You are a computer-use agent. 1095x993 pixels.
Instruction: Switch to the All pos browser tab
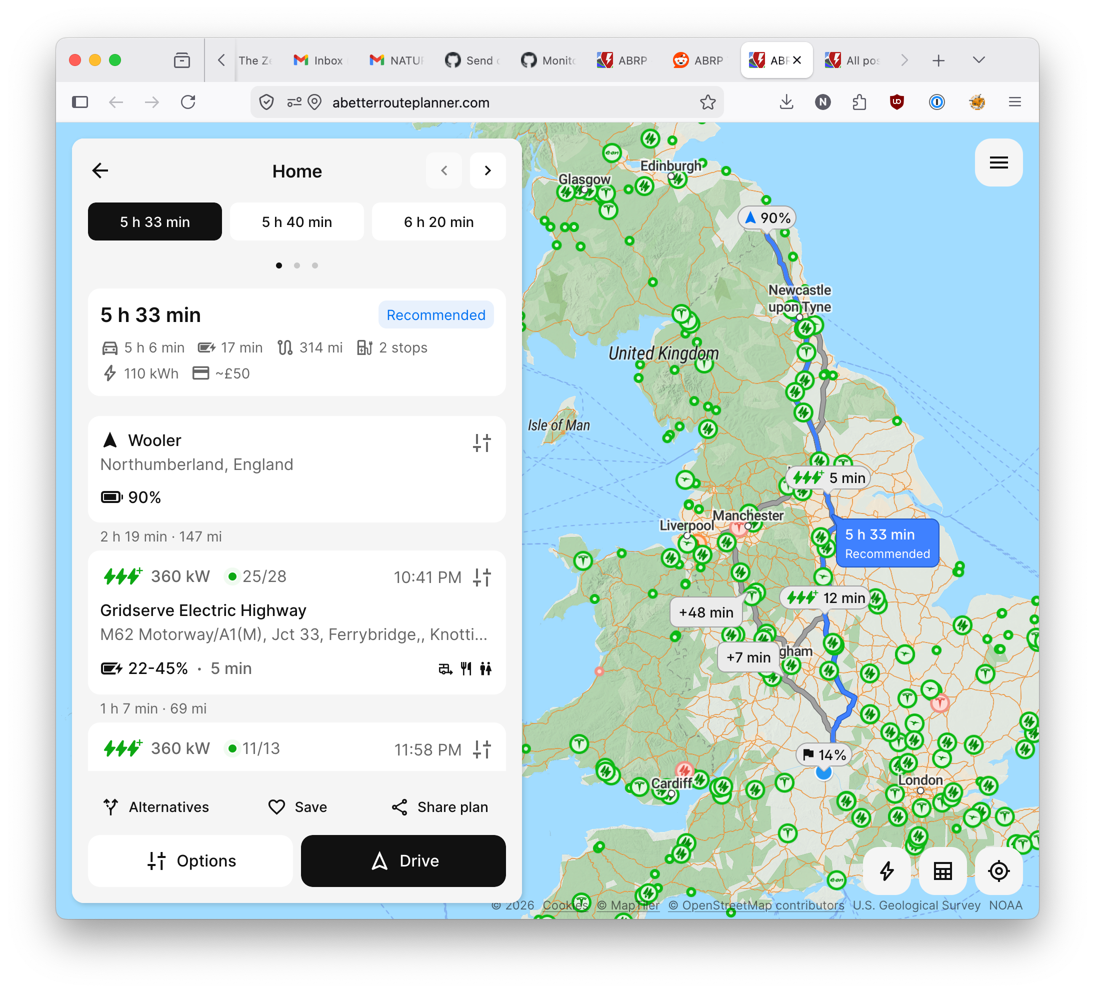[x=853, y=60]
